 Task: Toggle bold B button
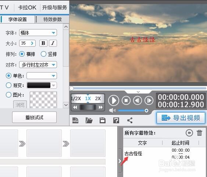tap(43, 43)
